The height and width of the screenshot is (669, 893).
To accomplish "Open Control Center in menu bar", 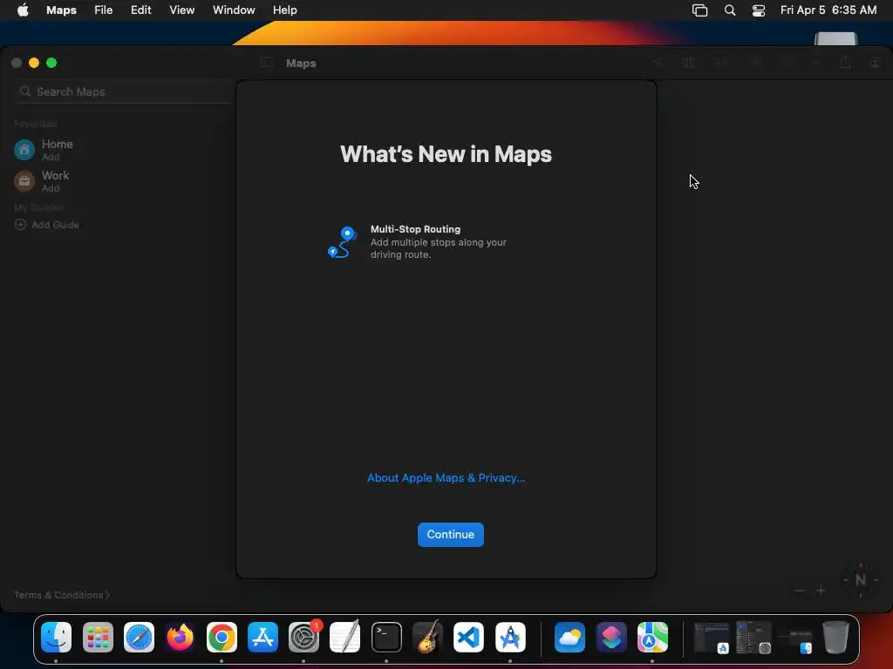I will coord(759,10).
